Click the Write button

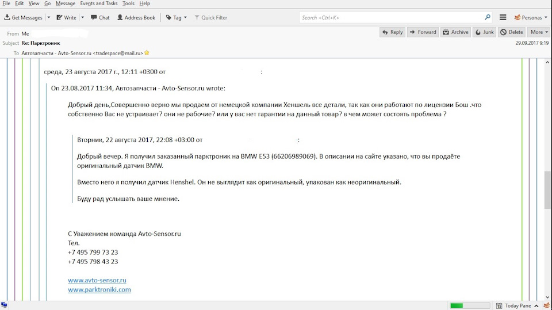(67, 18)
